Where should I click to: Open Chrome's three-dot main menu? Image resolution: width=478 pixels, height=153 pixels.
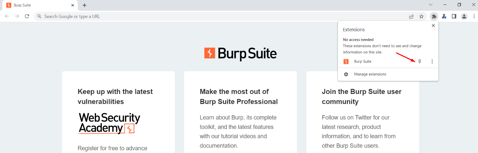pos(474,16)
